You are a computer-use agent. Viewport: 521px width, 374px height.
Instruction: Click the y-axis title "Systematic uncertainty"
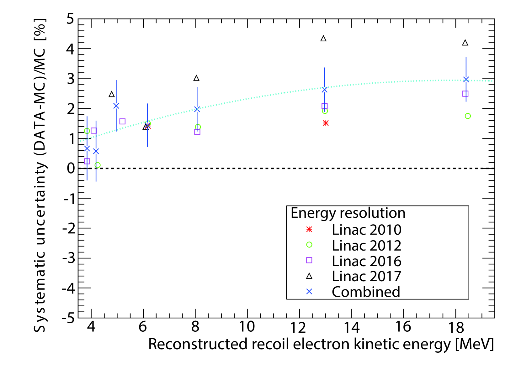tap(40, 175)
